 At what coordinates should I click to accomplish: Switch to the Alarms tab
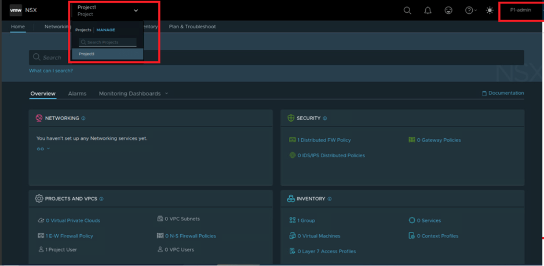click(77, 94)
